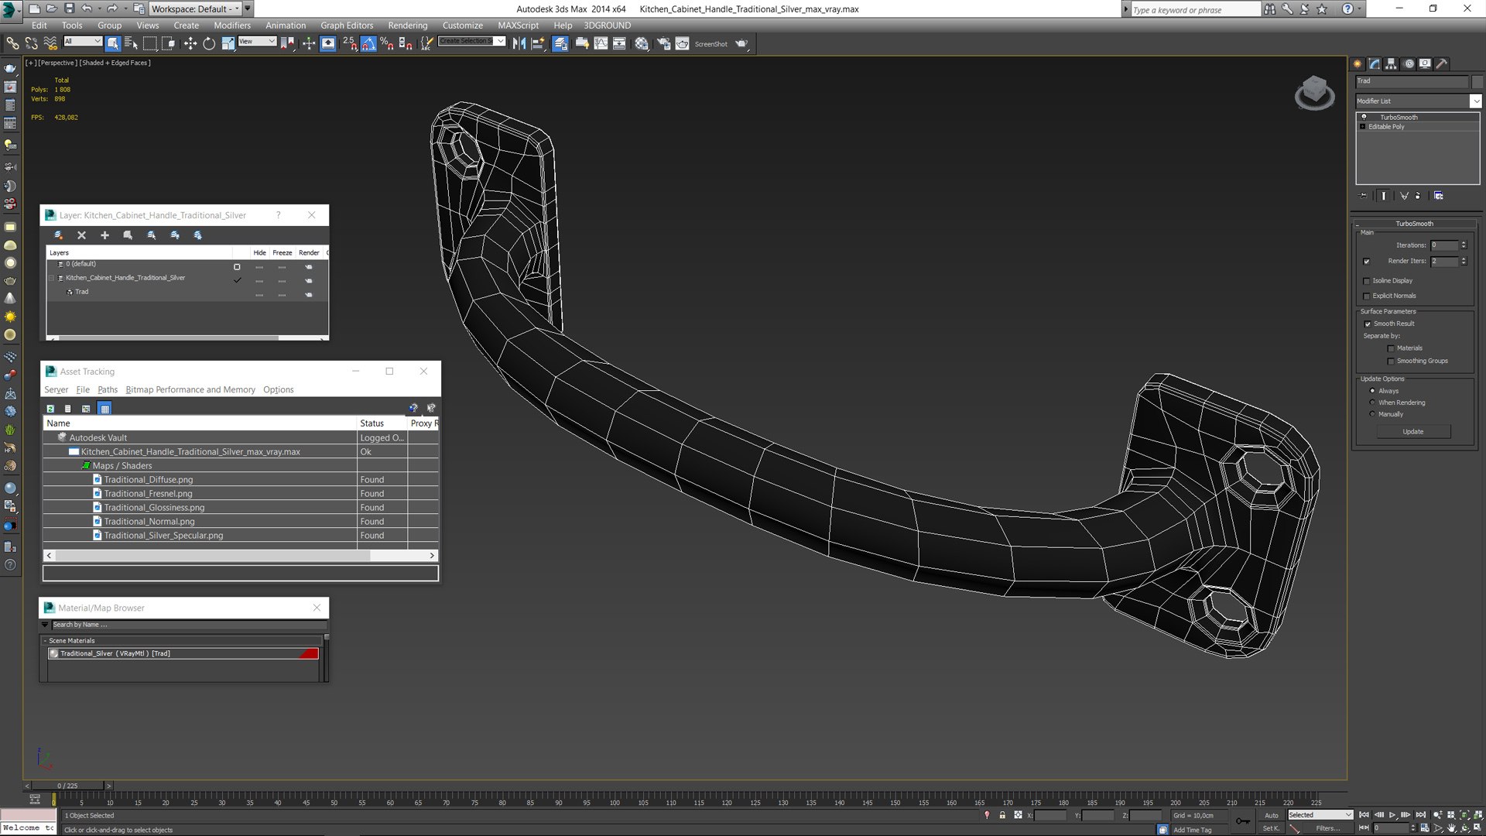This screenshot has width=1486, height=836.
Task: Click the Select and Link icon
Action: tap(12, 43)
